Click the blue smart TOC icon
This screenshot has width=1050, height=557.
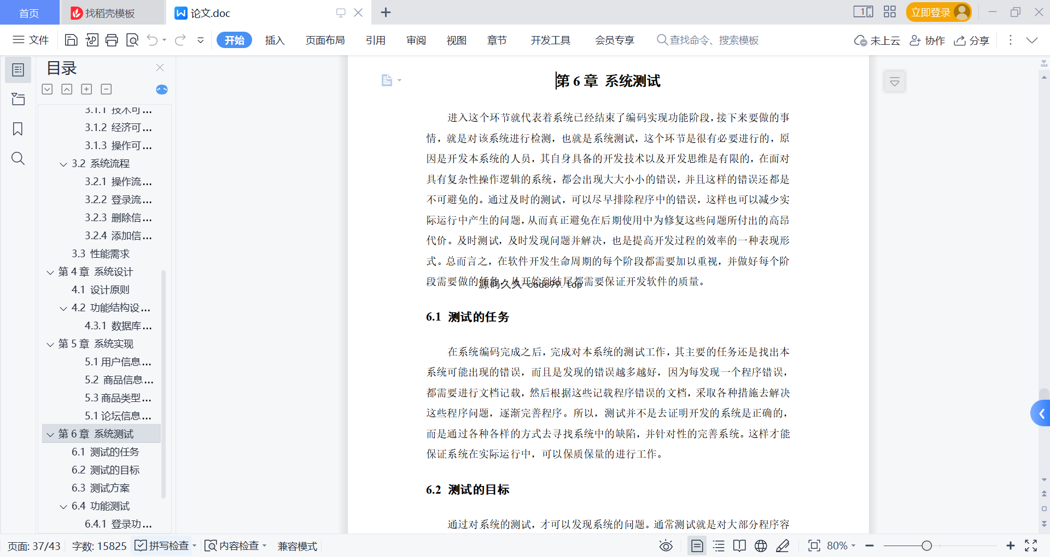[x=161, y=89]
